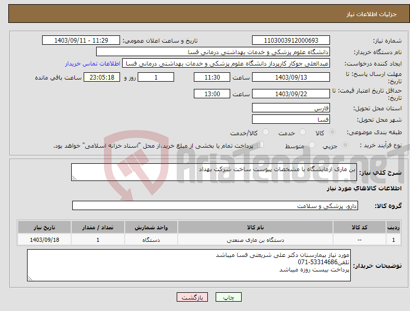The width and height of the screenshot is (410, 311).
Task: Click the کد کالا column header
Action: 360,227
